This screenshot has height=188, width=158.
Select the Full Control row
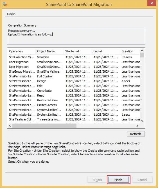pyautogui.click(x=74, y=76)
